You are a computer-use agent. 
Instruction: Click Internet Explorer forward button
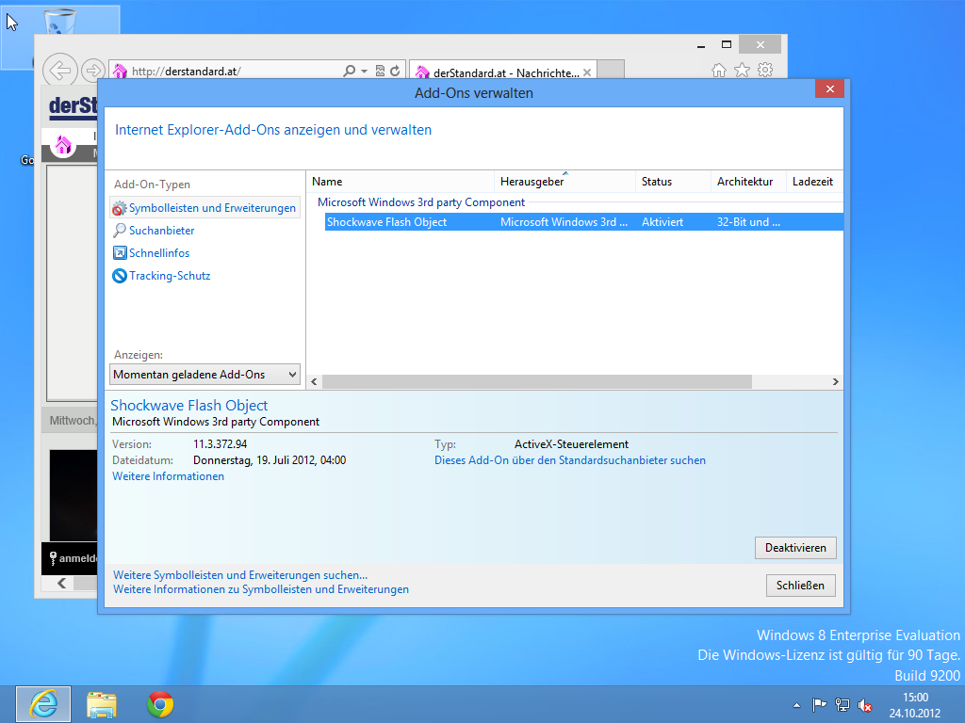click(x=93, y=70)
